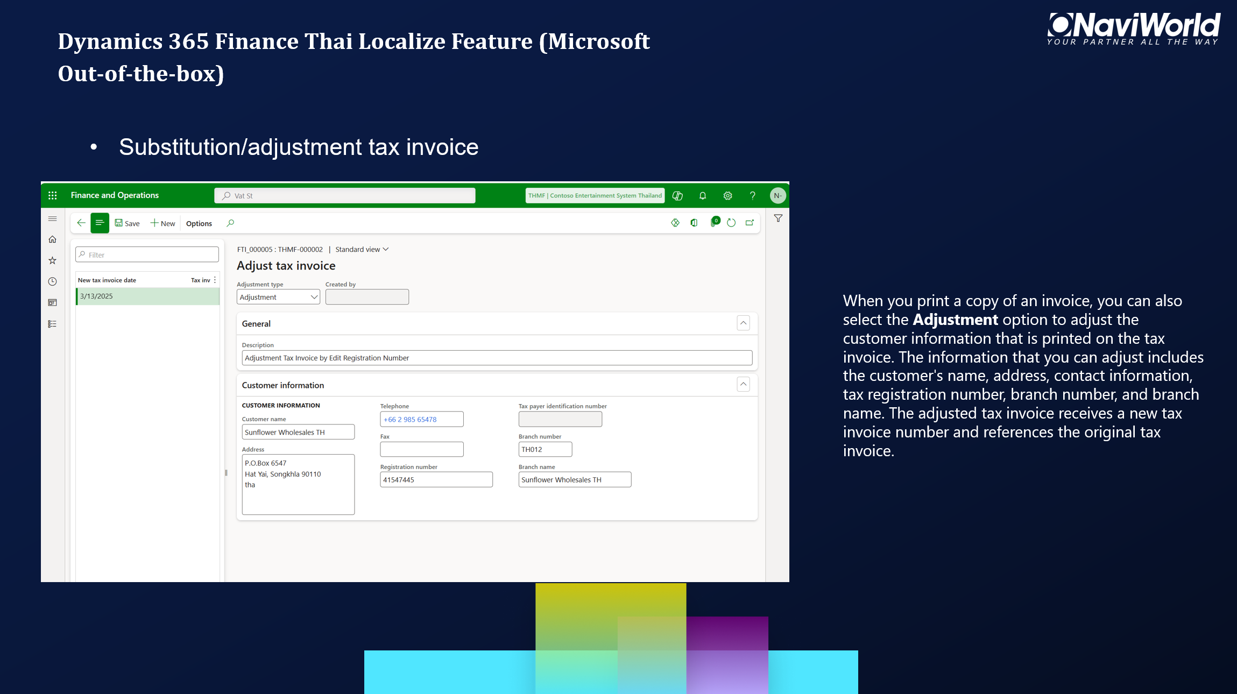Click the search box showing Vat St
This screenshot has height=694, width=1237.
click(x=345, y=196)
